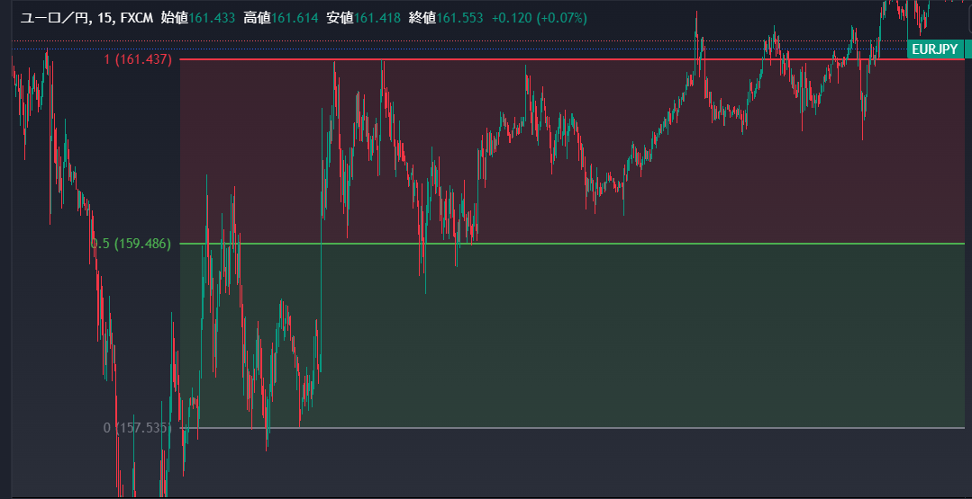This screenshot has height=499, width=972.
Task: Select the 高値 high value 161.614
Action: 295,18
